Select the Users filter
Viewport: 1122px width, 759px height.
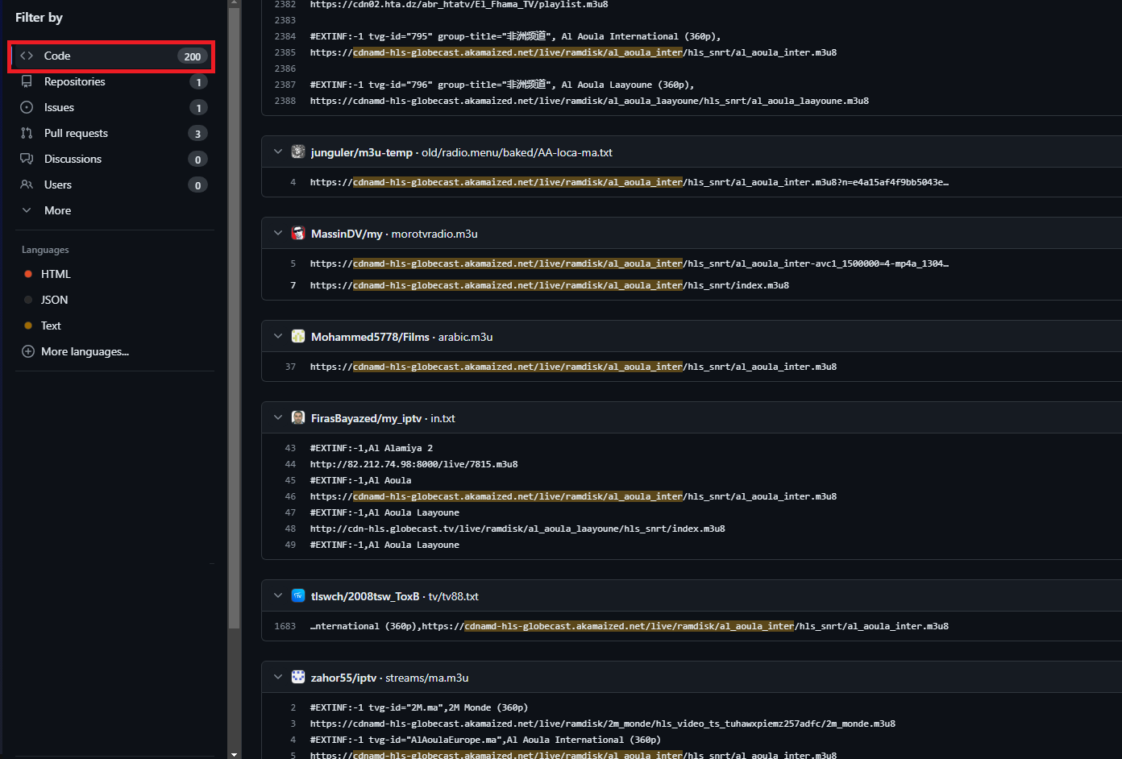(112, 185)
